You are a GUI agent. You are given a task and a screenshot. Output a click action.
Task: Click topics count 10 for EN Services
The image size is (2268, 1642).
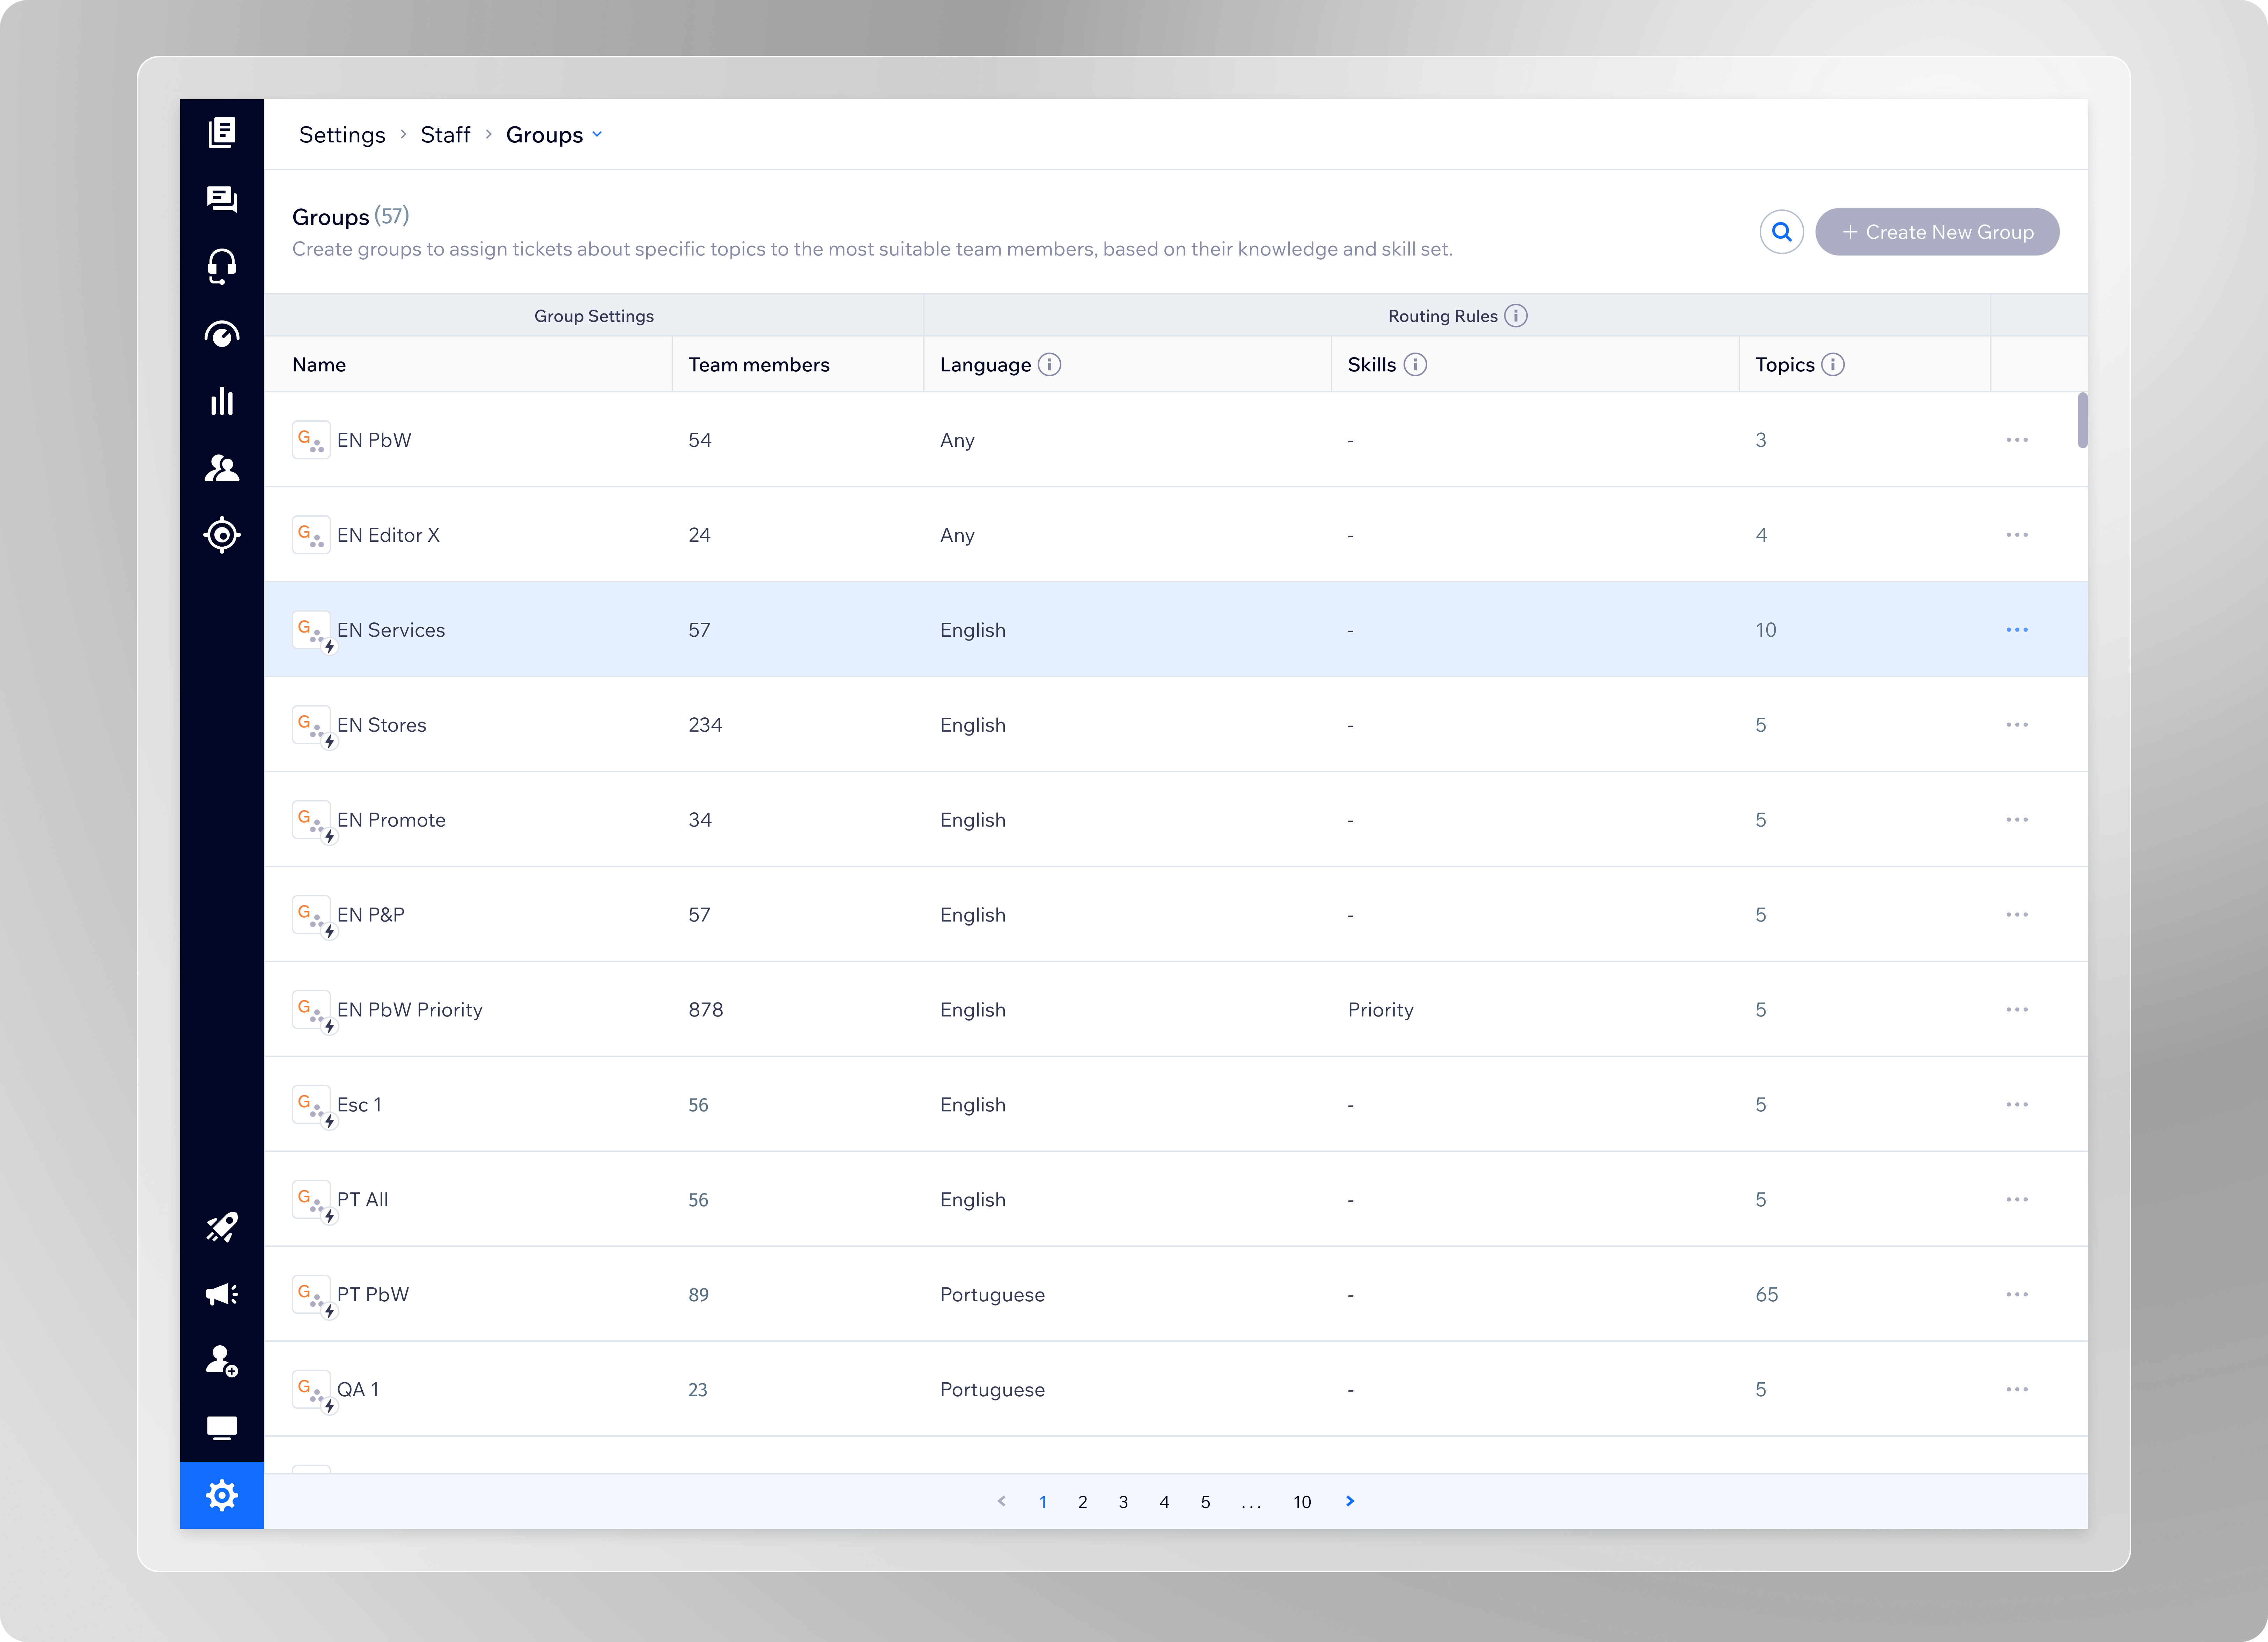point(1766,630)
